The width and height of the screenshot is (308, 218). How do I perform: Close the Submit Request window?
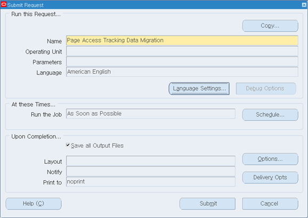click(x=304, y=5)
